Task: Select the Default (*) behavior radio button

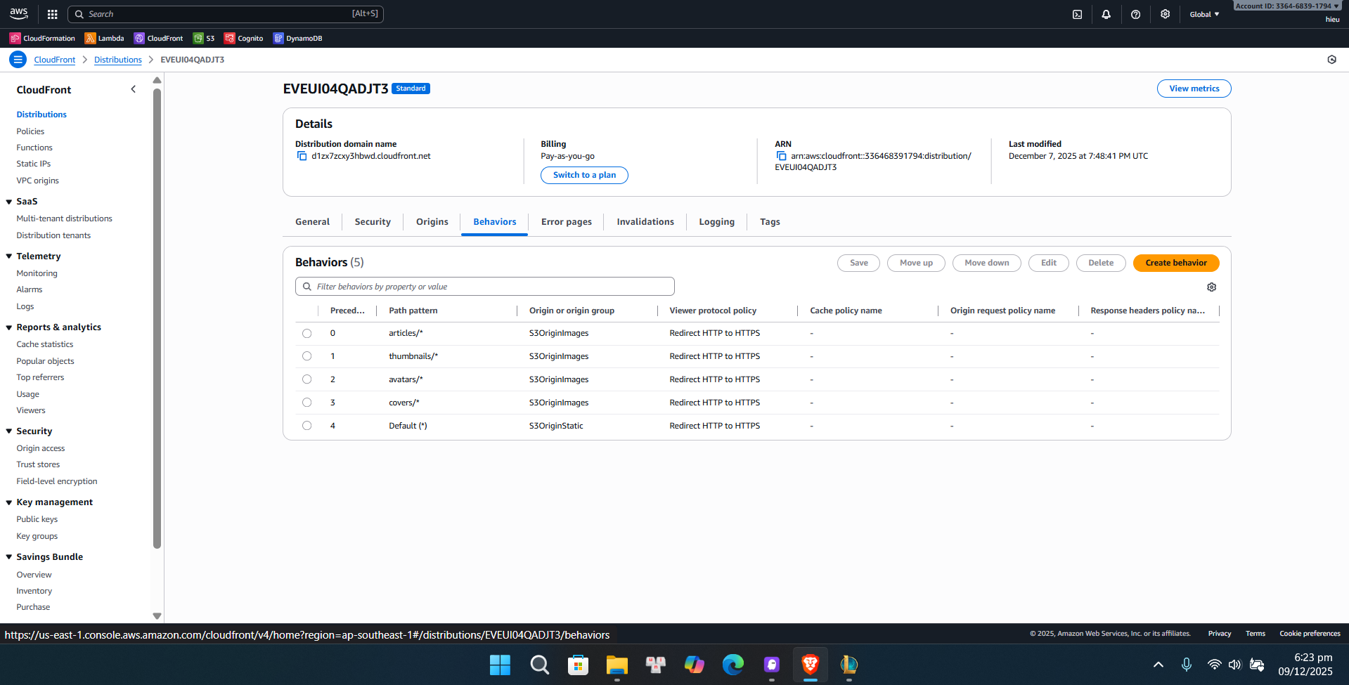Action: [306, 425]
